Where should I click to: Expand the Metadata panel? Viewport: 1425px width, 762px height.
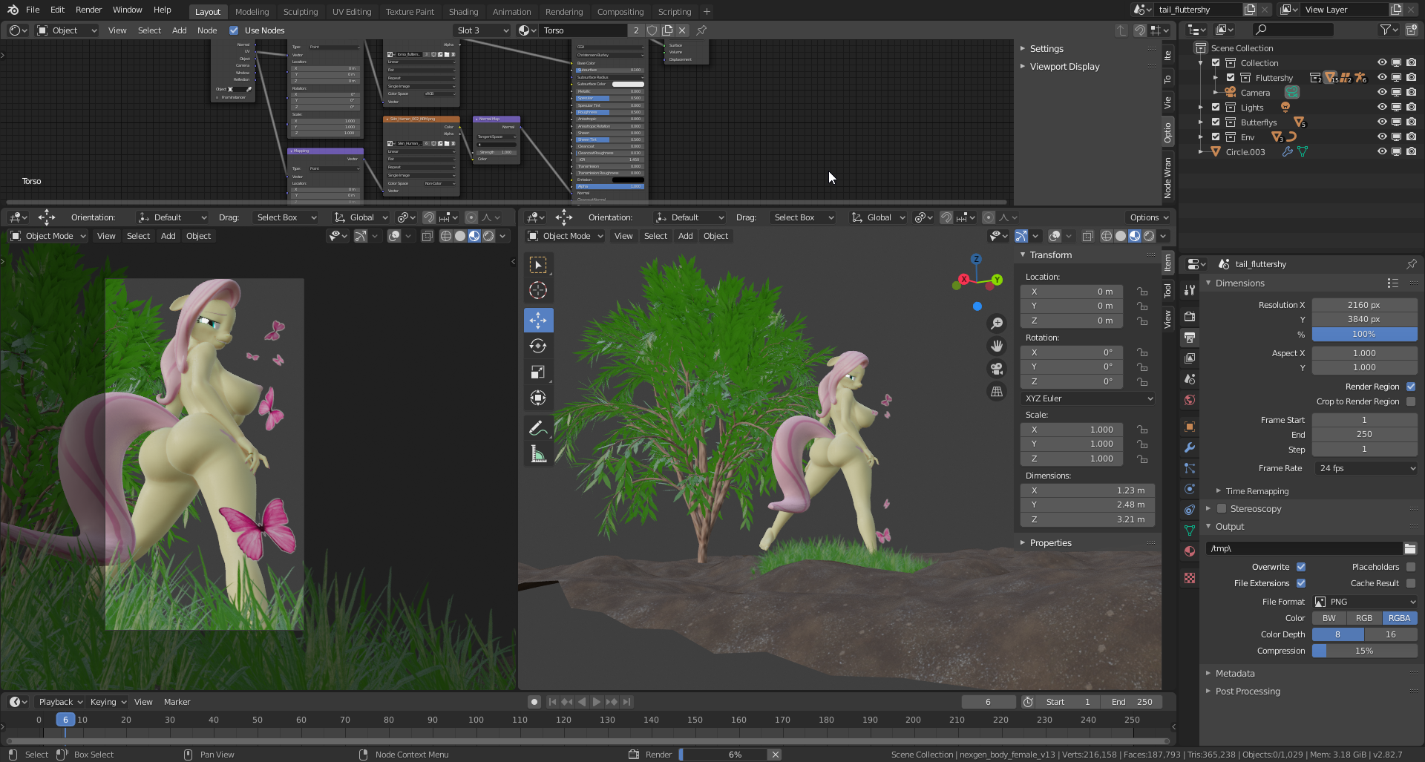(x=1235, y=674)
